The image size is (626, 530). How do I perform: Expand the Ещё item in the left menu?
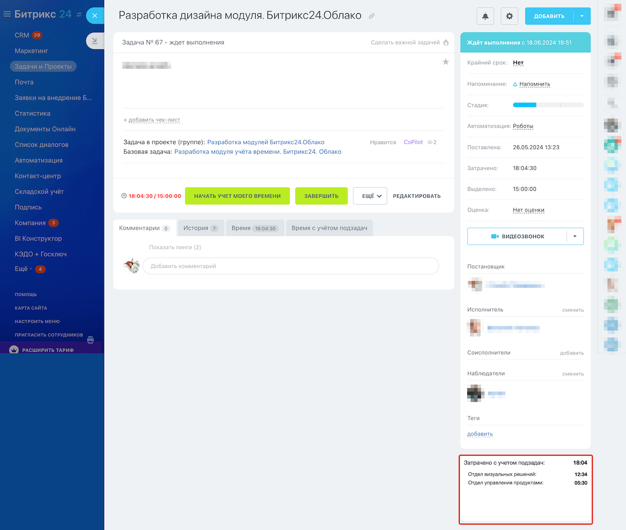click(23, 269)
